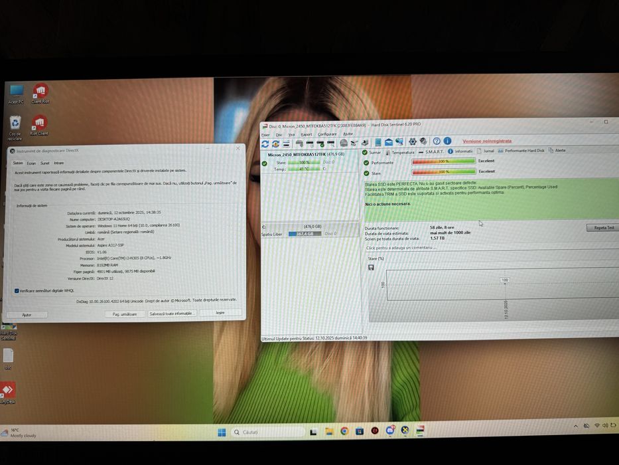Show hidden system tray icons chevron

pyautogui.click(x=576, y=426)
